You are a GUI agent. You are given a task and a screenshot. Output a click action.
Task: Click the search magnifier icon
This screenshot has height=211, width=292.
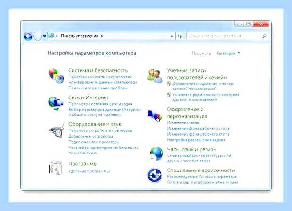(264, 36)
